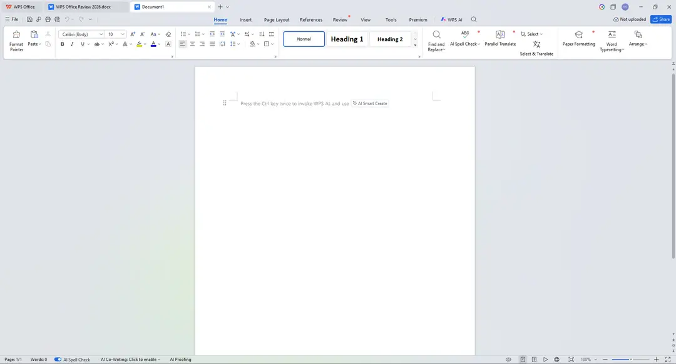Click the print icon in quick access bar
The width and height of the screenshot is (676, 364).
[x=48, y=19]
